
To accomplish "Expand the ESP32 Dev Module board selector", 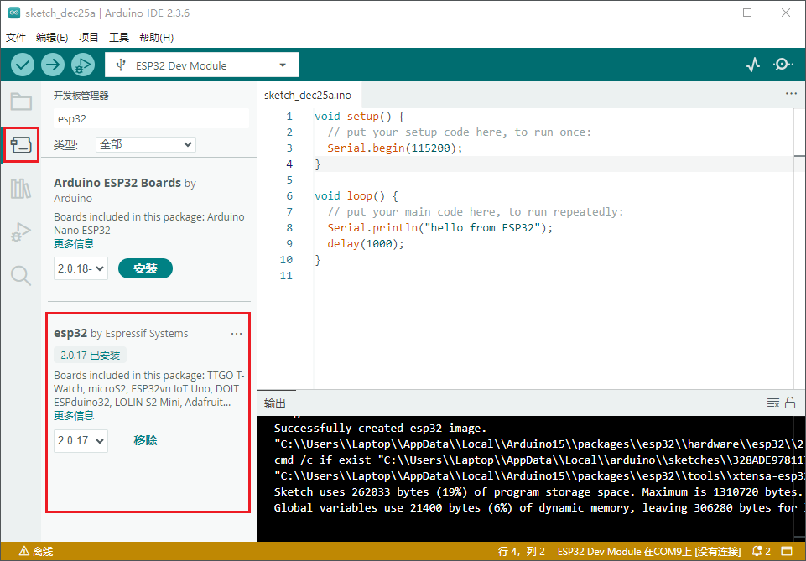I will 201,65.
